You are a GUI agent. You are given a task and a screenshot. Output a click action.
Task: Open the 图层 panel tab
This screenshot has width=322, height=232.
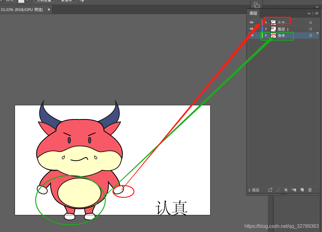tap(253, 13)
